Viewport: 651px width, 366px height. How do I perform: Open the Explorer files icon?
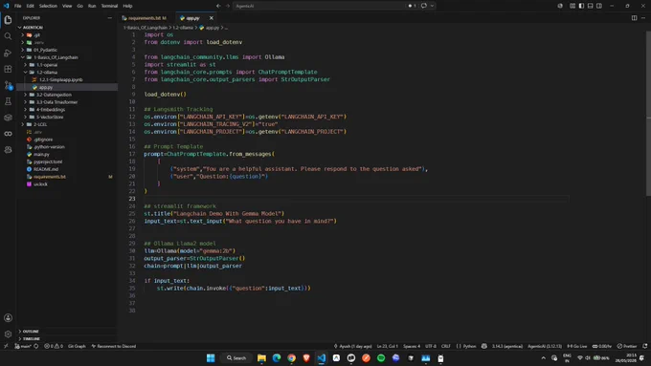(x=8, y=20)
